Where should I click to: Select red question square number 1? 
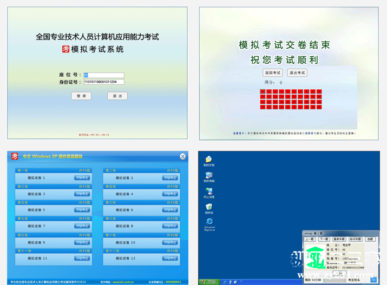pos(263,91)
